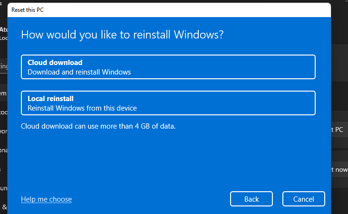This screenshot has width=348, height=214.
Task: Open Accounts in the Settings sidebar
Action: click(x=4, y=187)
